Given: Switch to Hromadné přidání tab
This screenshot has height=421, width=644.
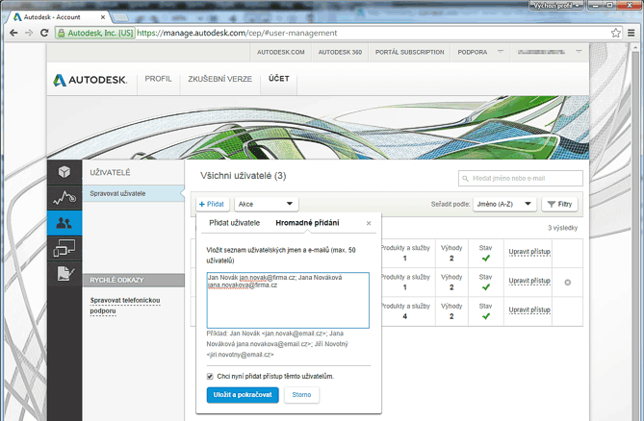Looking at the screenshot, I should click(307, 223).
